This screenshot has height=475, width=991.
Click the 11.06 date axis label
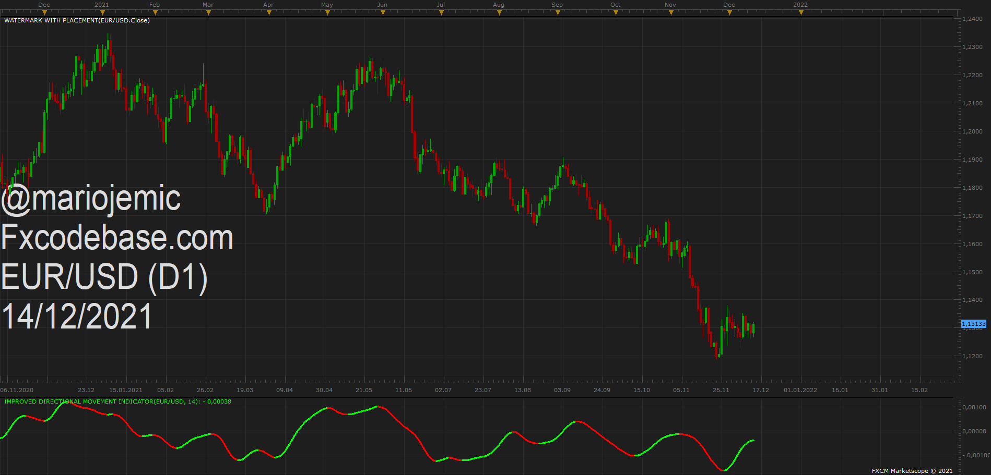coord(404,390)
